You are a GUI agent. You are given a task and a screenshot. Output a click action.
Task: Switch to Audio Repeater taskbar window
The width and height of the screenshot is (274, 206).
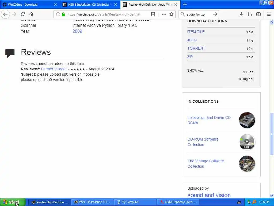pos(178,202)
